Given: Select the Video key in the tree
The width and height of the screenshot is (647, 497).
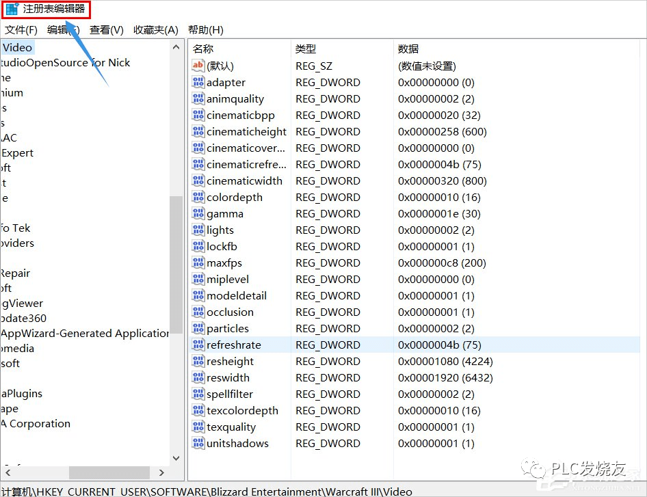Looking at the screenshot, I should coord(17,48).
